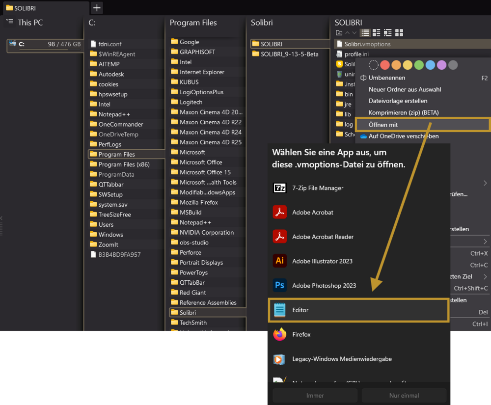Apply the green color tag
491x405 pixels.
pyautogui.click(x=419, y=65)
